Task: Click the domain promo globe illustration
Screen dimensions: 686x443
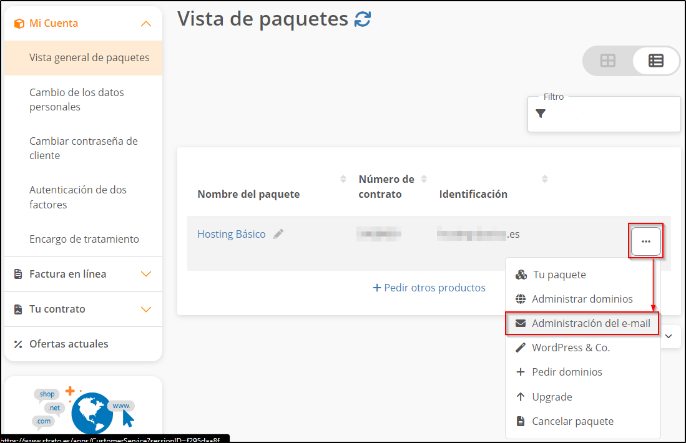Action: (x=92, y=412)
